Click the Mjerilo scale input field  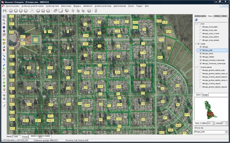tap(17, 137)
